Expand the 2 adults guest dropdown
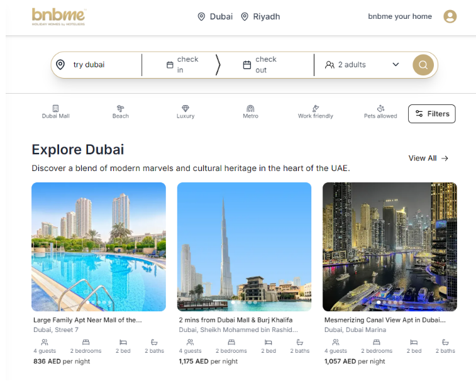 [362, 65]
